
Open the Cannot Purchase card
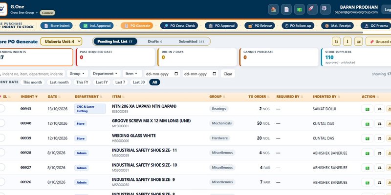[x=279, y=57]
